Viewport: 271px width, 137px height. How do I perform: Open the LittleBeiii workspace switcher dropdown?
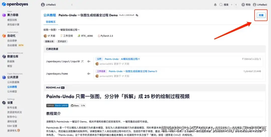click(57, 5)
